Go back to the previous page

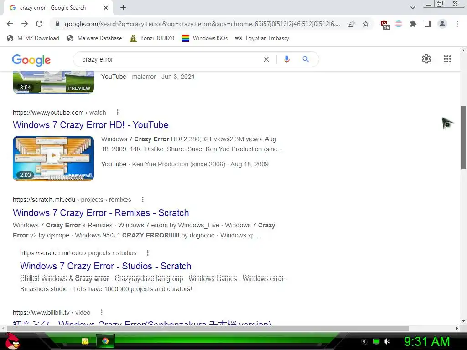pos(10,24)
